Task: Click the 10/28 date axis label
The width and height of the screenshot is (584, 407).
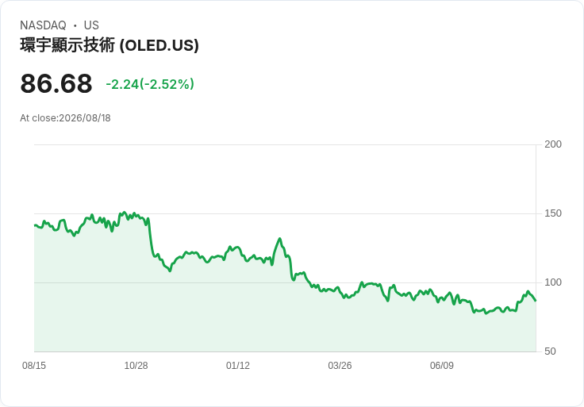Action: (136, 366)
